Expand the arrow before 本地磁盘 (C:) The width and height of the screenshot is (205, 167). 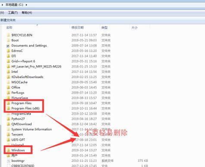click(3, 5)
